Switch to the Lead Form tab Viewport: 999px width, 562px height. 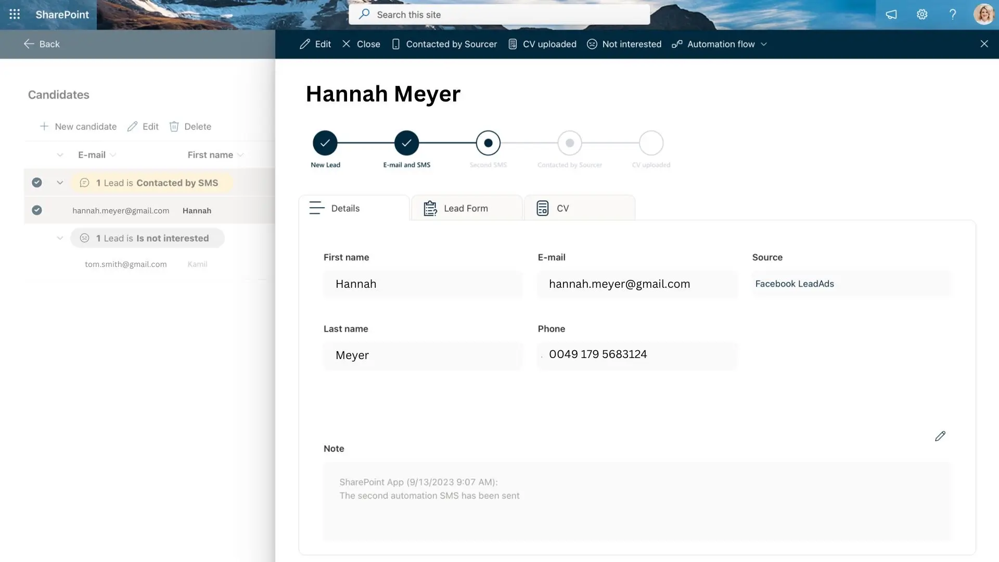pos(466,208)
